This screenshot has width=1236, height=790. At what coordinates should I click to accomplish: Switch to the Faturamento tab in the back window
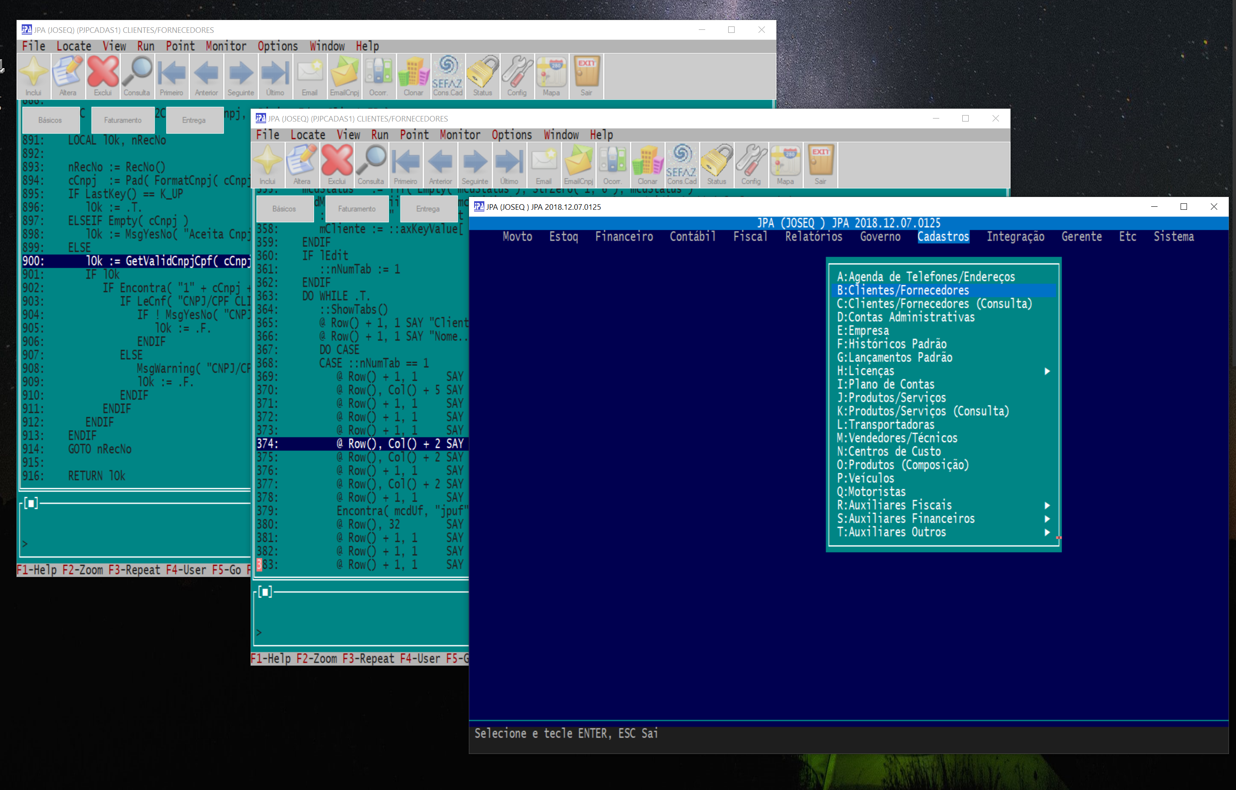123,120
